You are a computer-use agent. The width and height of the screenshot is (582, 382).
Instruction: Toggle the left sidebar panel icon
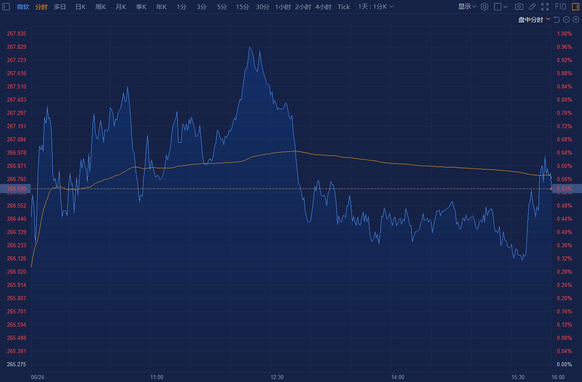point(6,7)
